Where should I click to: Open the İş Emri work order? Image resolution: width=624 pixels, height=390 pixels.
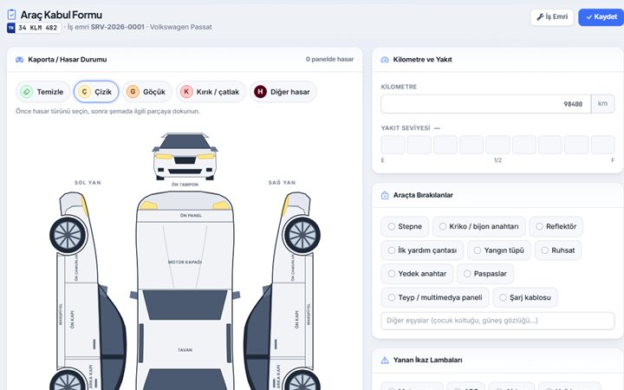click(552, 17)
